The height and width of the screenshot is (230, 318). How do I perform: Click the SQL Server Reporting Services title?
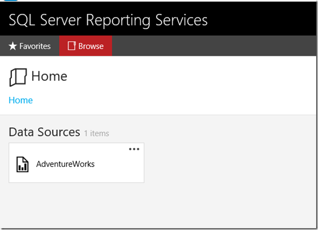click(108, 20)
